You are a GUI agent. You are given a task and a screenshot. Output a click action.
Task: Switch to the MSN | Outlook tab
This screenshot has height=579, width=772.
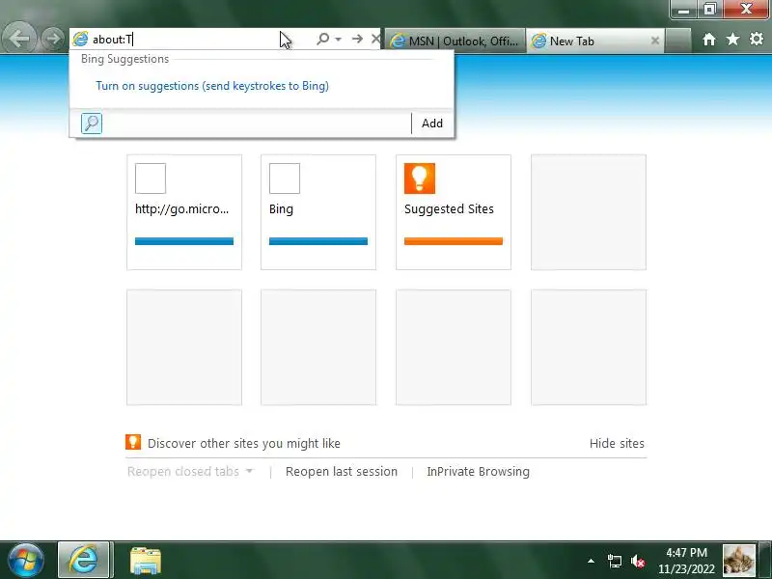click(455, 41)
